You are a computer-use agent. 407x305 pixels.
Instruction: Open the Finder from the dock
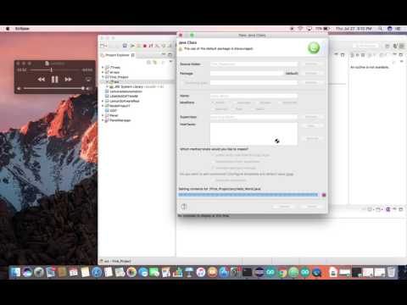point(15,272)
